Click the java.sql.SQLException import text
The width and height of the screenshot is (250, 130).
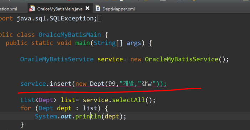57,19
